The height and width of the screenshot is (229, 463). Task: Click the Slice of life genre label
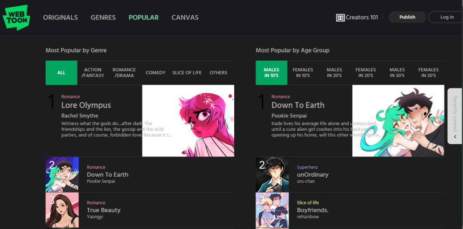(308, 202)
